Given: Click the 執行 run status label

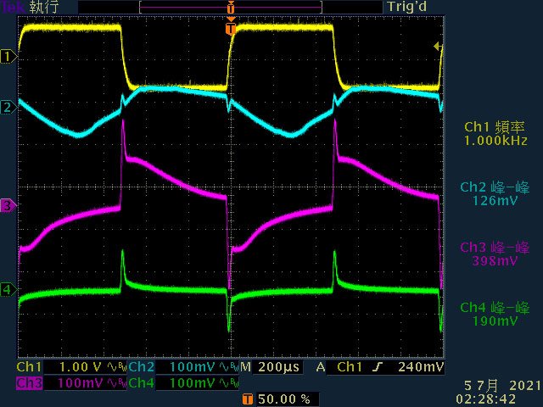Looking at the screenshot, I should tap(44, 7).
